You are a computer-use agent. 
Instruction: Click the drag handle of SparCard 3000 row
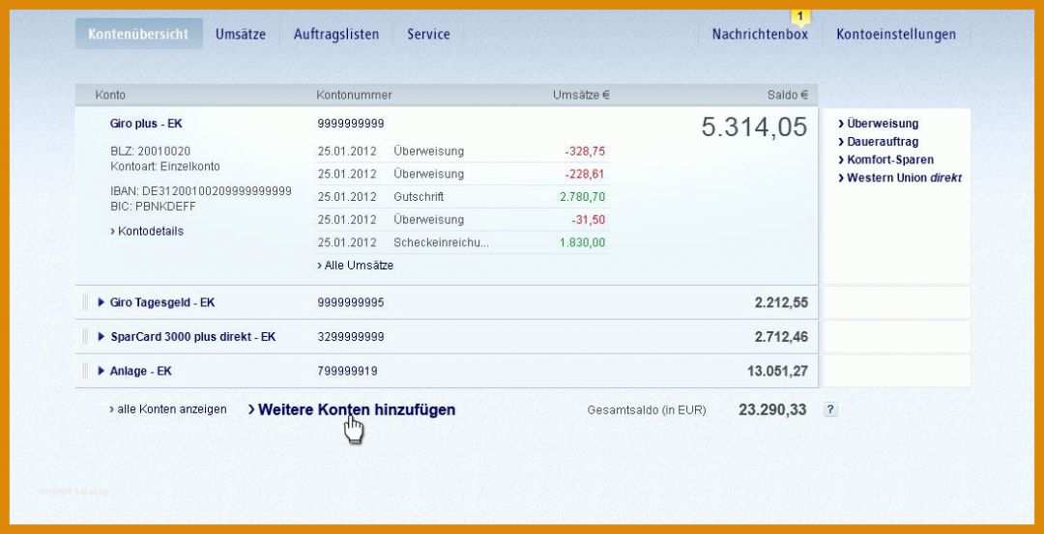[85, 337]
